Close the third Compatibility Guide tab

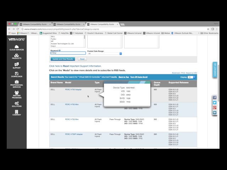[117, 24]
